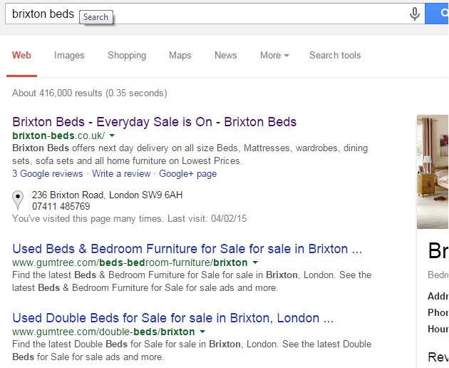The width and height of the screenshot is (449, 368).
Task: Open Search tools options
Action: tap(335, 56)
